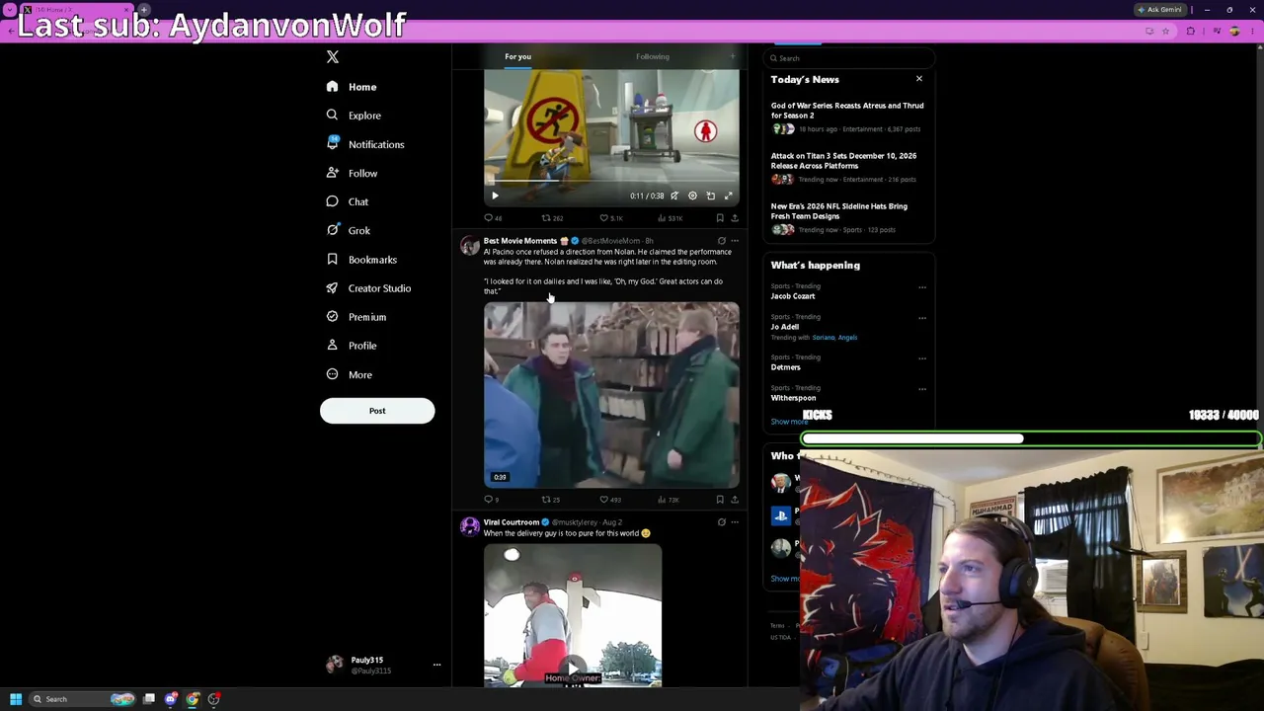
Task: Open more options for Jacob Cozart trend
Action: coord(922,287)
